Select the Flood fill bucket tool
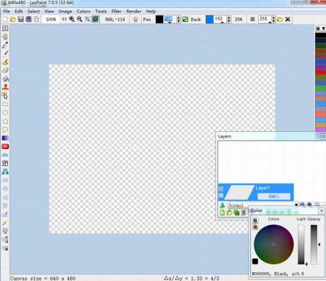326x281 pixels. pyautogui.click(x=5, y=79)
